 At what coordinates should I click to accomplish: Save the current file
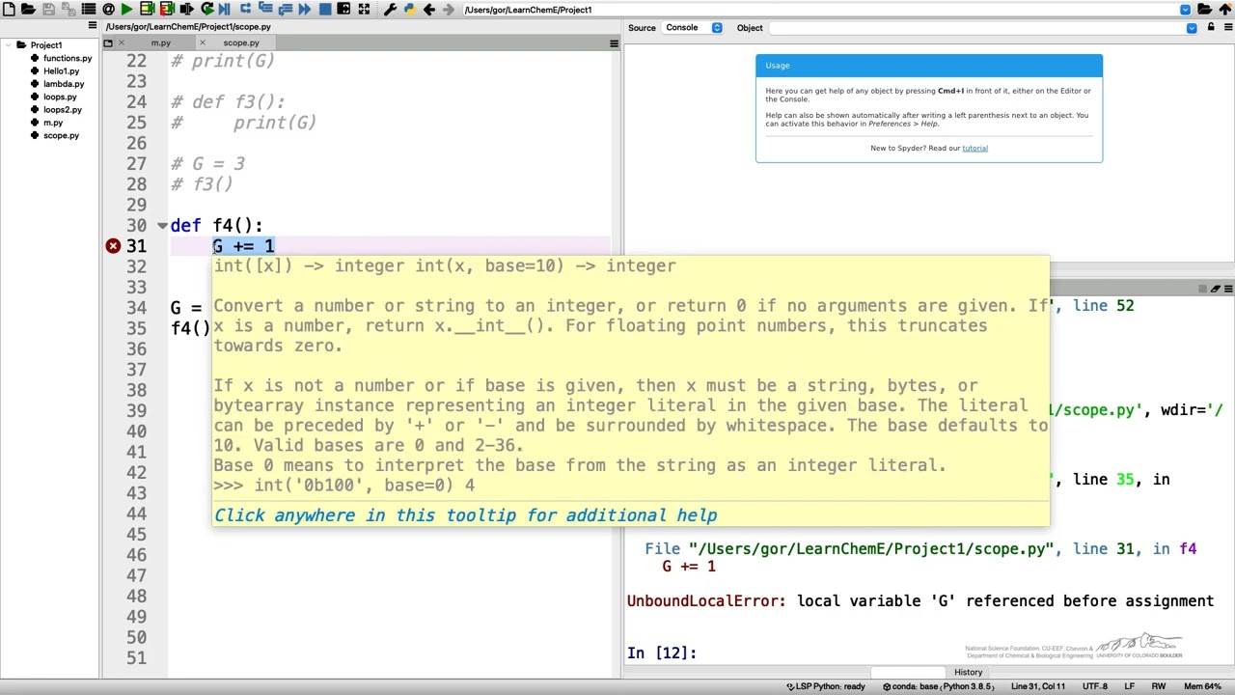[x=48, y=10]
